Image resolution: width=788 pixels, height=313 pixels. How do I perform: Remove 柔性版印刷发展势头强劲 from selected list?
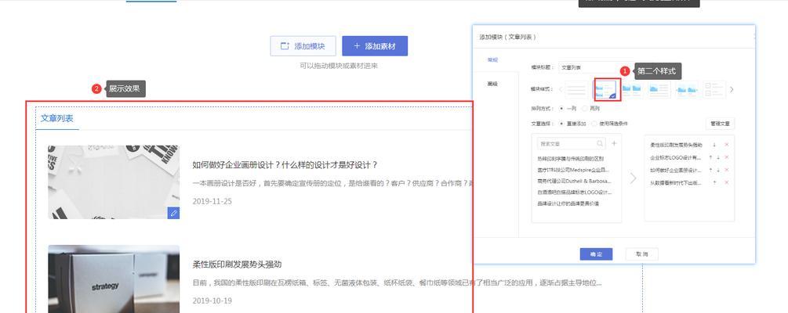tap(726, 145)
